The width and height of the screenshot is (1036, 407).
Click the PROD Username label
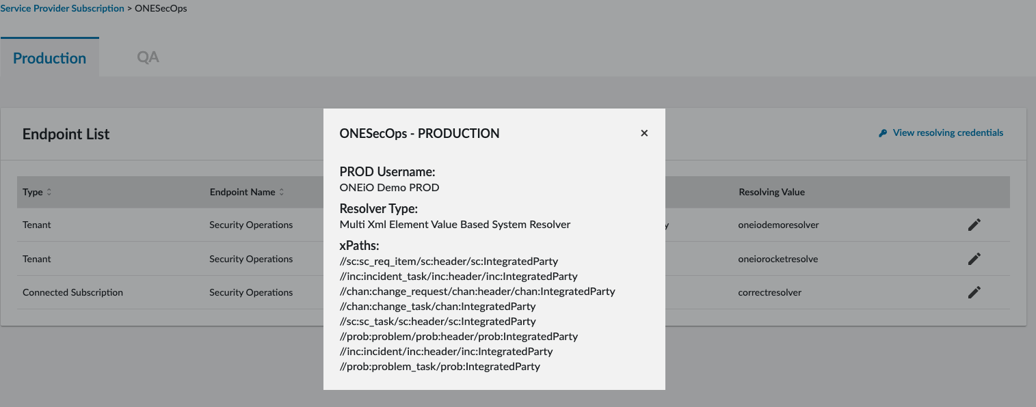[387, 171]
